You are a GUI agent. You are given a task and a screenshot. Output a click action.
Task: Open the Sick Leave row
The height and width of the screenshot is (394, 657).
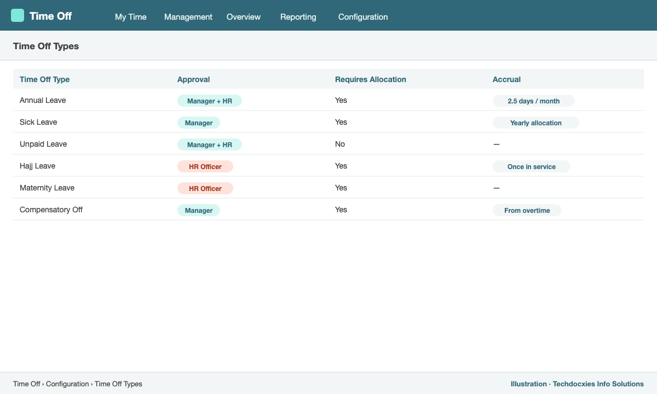click(328, 122)
